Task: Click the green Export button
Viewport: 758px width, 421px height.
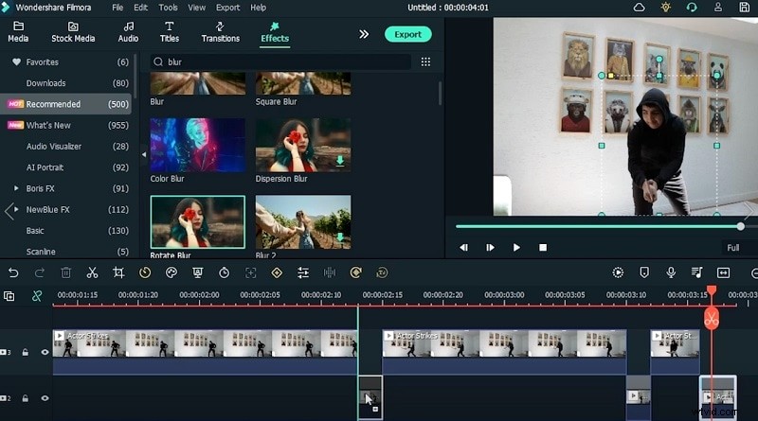Action: coord(408,34)
